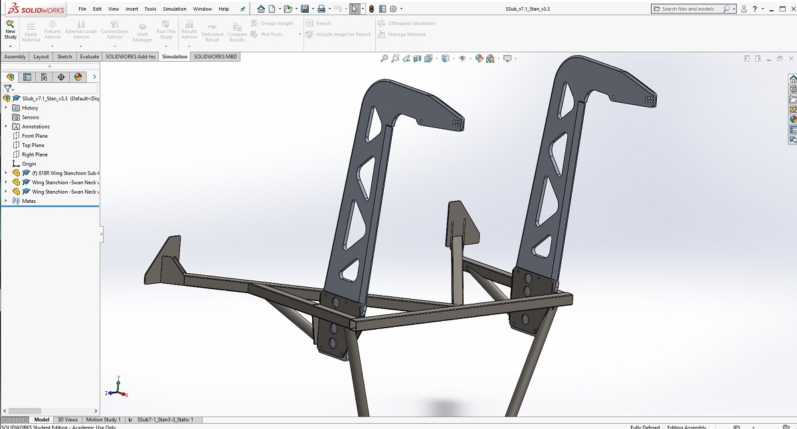797x429 pixels.
Task: Click the Rebuild traffic light icon
Action: [x=371, y=9]
